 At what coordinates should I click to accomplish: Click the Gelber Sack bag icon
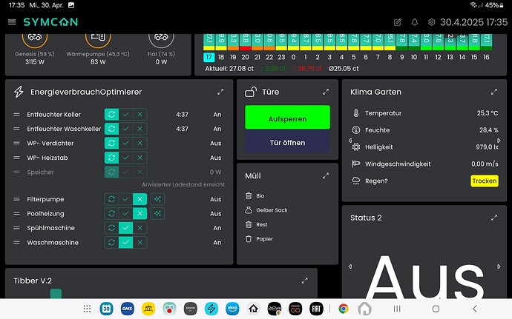[249, 210]
